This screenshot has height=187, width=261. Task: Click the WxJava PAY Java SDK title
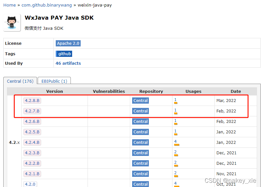59,18
